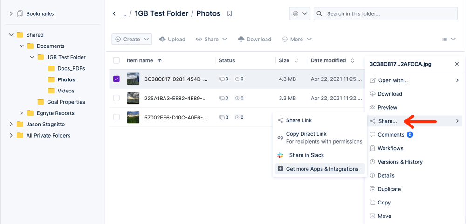466x224 pixels.
Task: Select the 225A1BA3 file checkbox
Action: pyautogui.click(x=116, y=98)
